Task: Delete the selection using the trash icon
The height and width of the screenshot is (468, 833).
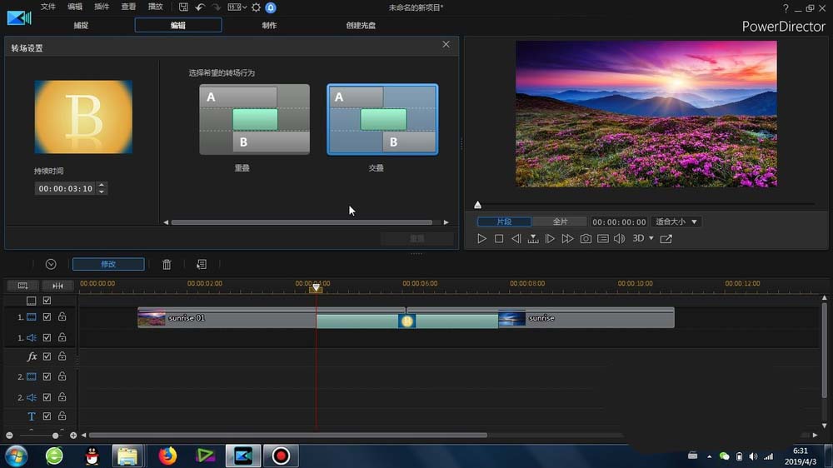Action: [167, 265]
